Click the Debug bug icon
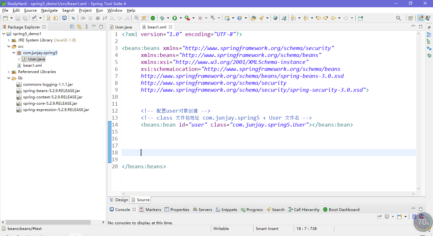The width and height of the screenshot is (433, 236). pos(162,18)
